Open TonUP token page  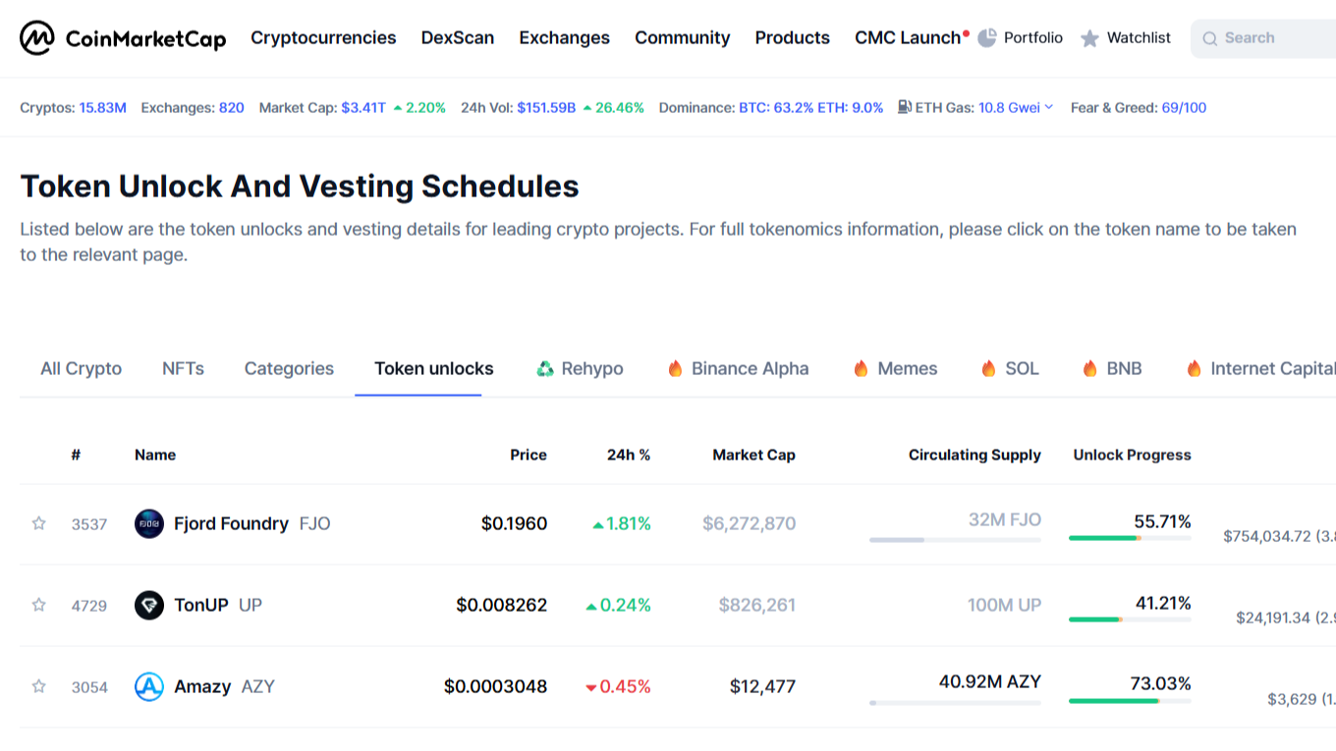click(x=201, y=605)
